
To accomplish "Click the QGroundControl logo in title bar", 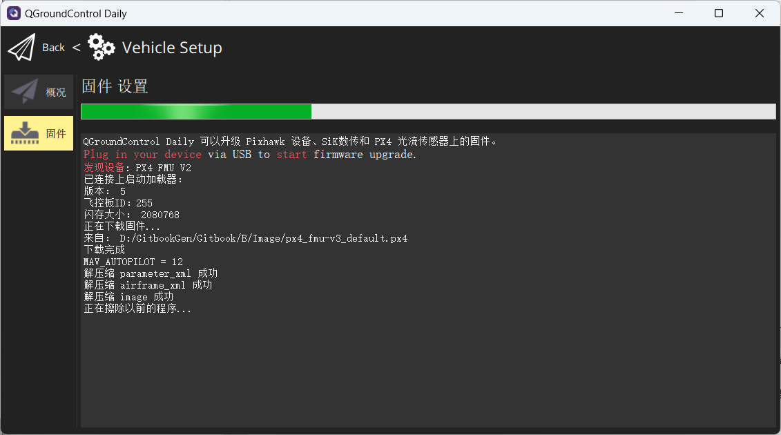I will (x=14, y=13).
